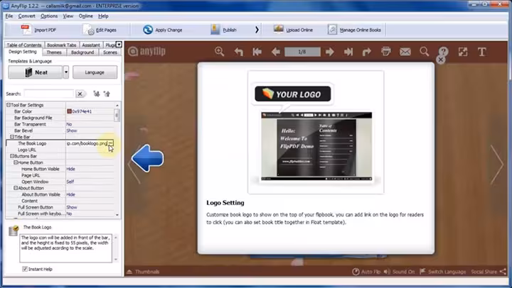Open the Edit Pages tool

tap(100, 30)
